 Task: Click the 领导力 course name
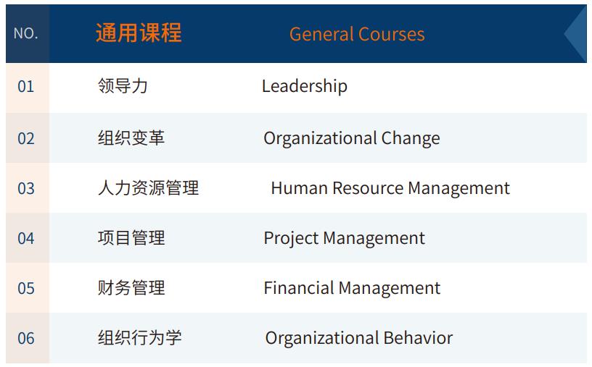(x=123, y=85)
